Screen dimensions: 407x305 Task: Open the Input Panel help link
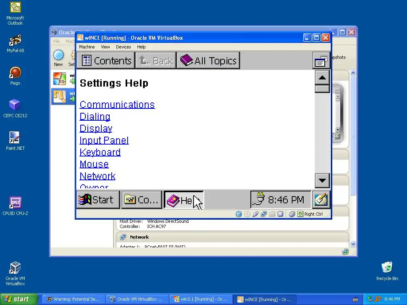[x=104, y=140]
